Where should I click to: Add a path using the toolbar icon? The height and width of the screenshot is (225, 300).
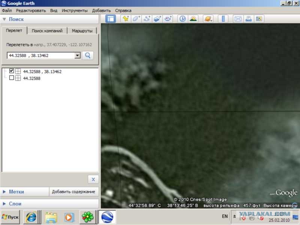point(147,19)
